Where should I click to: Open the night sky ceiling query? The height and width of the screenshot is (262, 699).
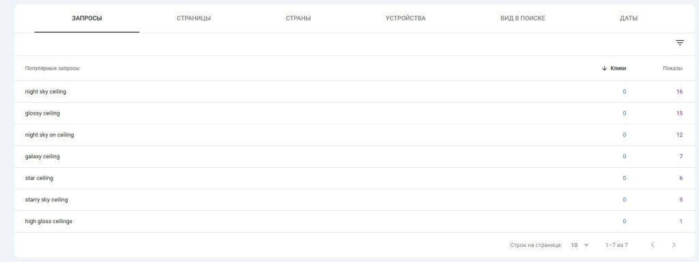point(354,92)
